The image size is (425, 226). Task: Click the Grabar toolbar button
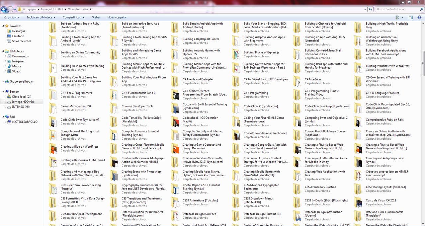(96, 17)
